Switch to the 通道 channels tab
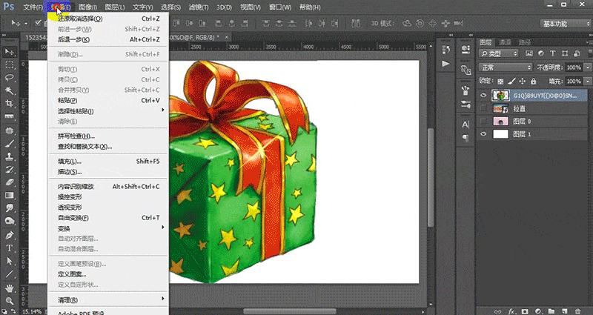Screen dimensions: 593x315 pyautogui.click(x=505, y=42)
